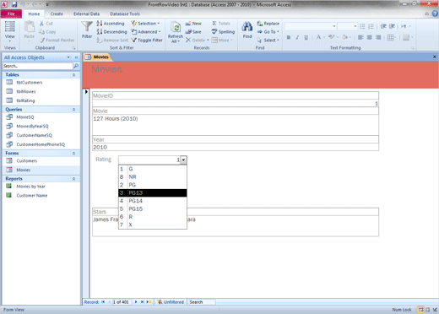Screen dimensions: 439x314
Task: Open the More records dropdown
Action: click(222, 41)
